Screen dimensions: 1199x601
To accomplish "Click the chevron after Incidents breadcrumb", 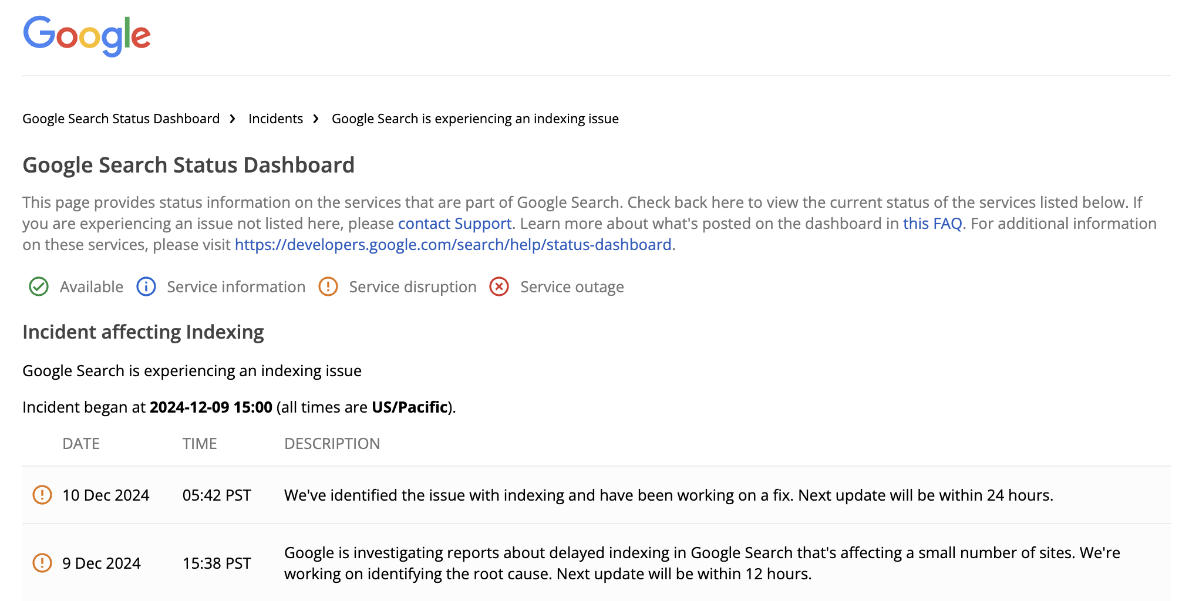I will coord(316,119).
